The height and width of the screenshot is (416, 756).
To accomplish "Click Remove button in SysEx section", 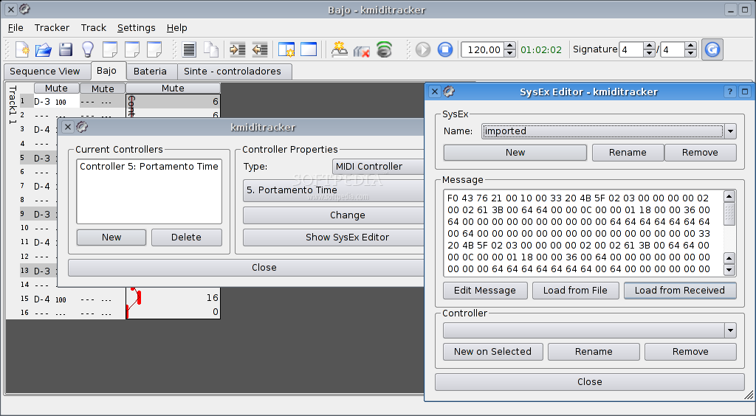I will pyautogui.click(x=700, y=153).
